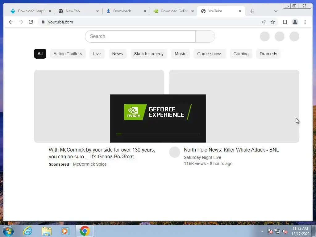
Task: Close the Download LeapDroid tab
Action: tap(50, 11)
